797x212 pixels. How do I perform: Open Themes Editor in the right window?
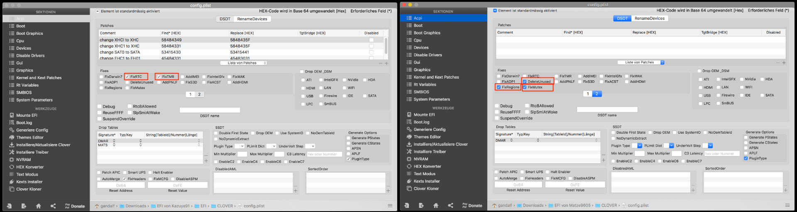click(x=427, y=137)
